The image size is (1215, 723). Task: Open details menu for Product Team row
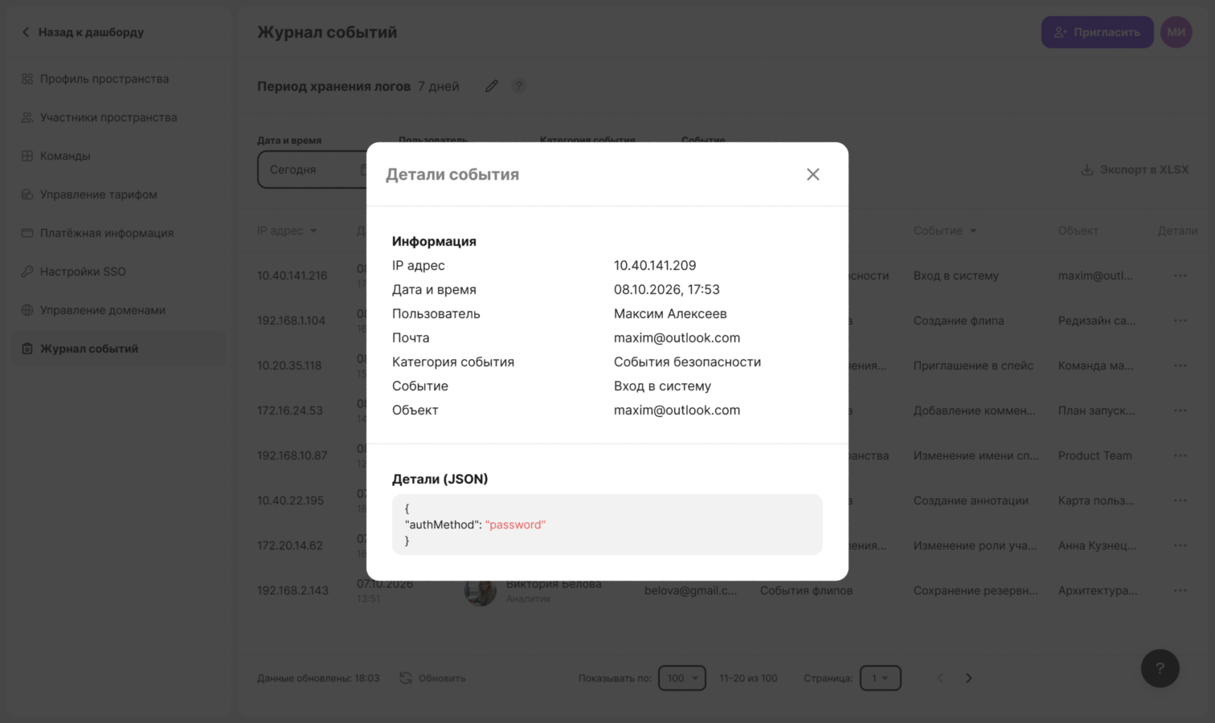click(x=1180, y=455)
